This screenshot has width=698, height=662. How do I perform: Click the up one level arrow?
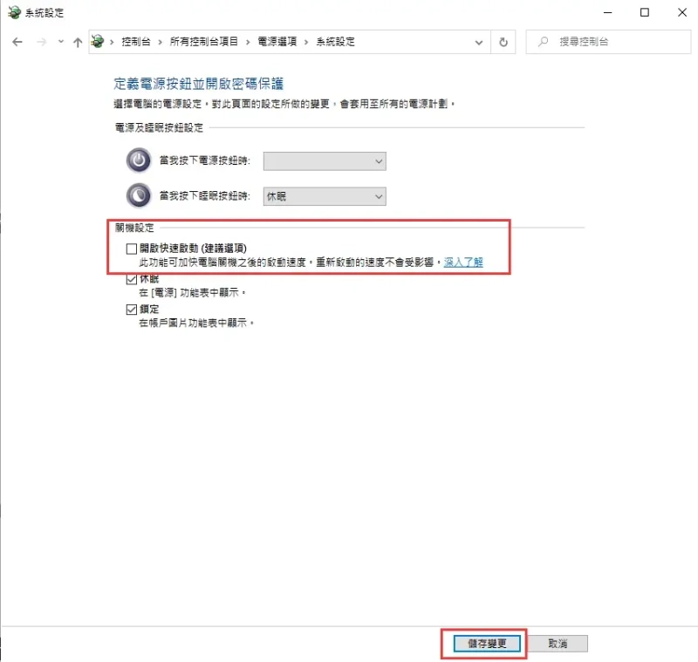pos(77,41)
